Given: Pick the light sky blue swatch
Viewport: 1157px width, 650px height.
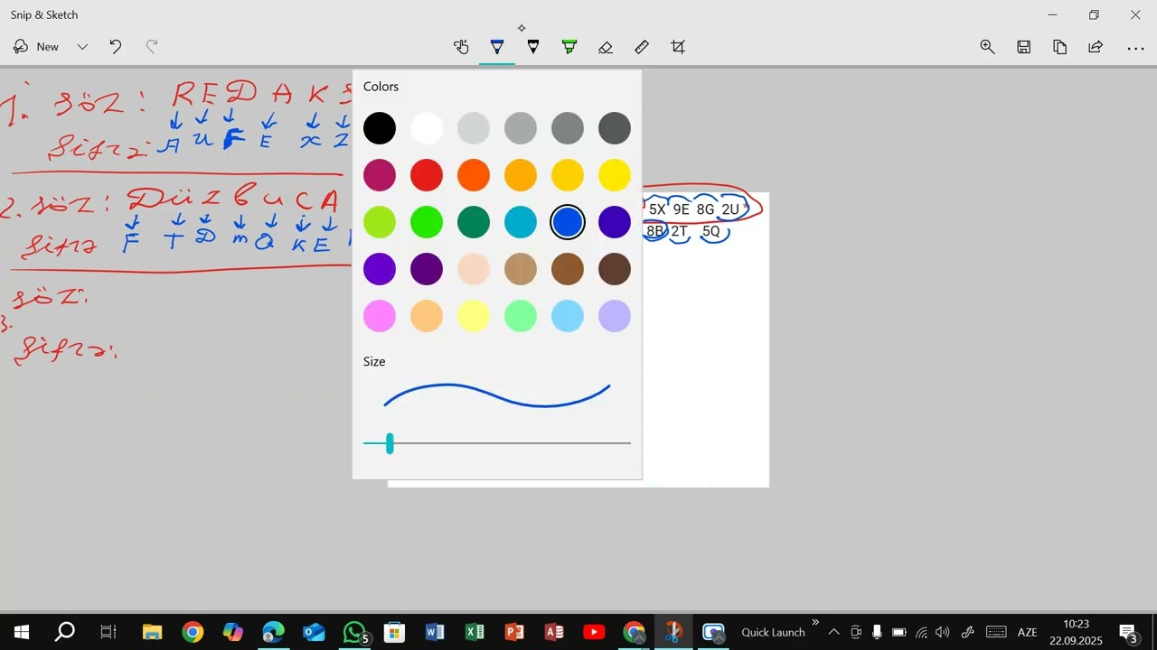Looking at the screenshot, I should [x=568, y=316].
